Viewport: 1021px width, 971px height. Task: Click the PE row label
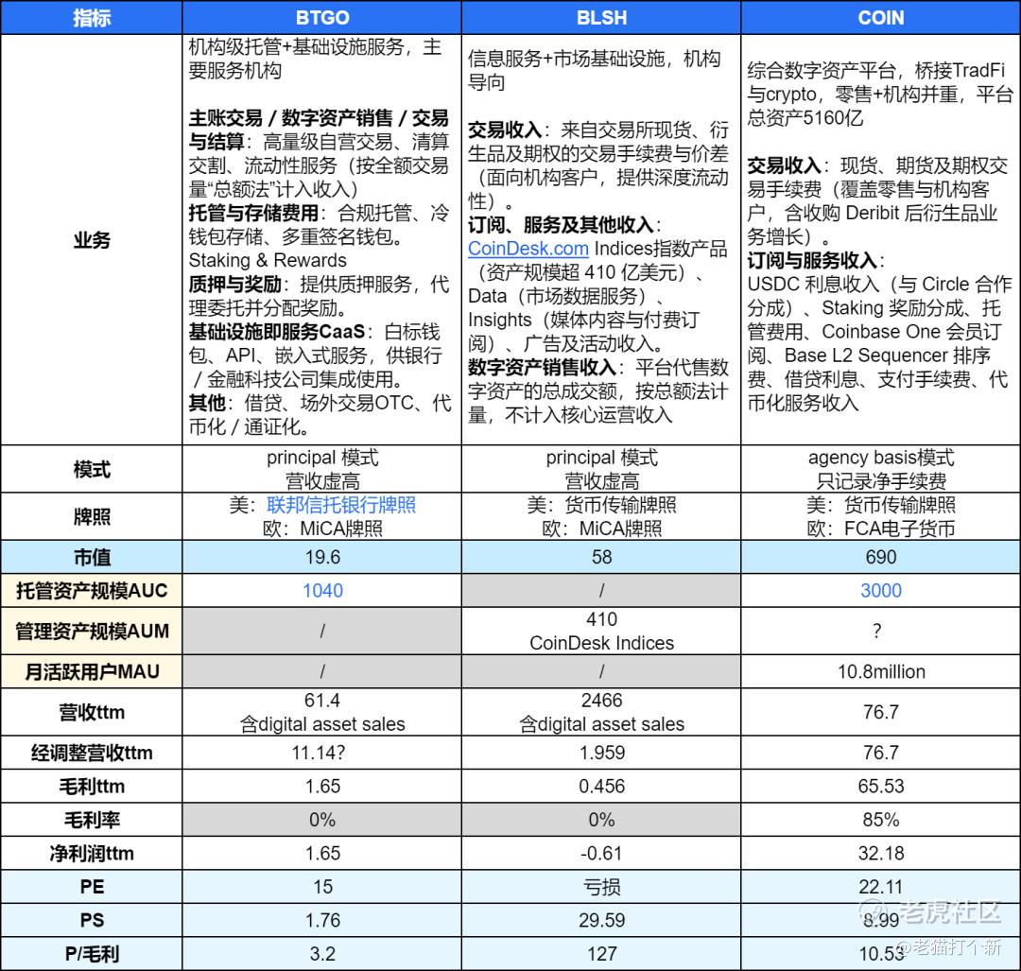[92, 887]
